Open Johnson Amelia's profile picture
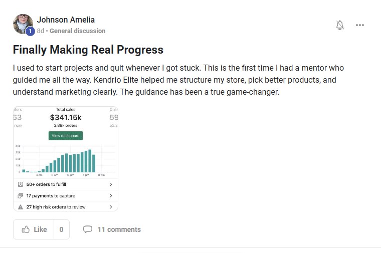 [22, 24]
